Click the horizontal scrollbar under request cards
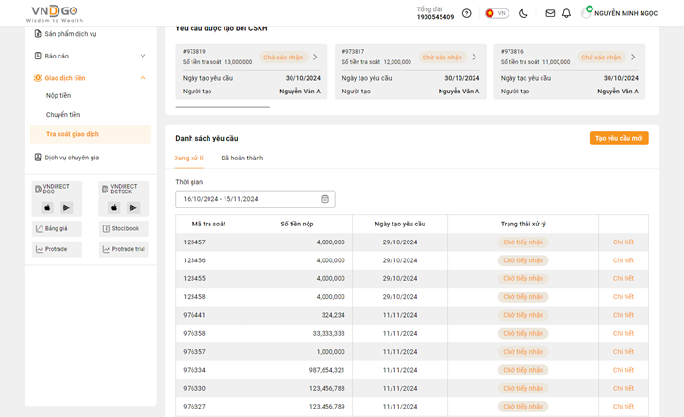 point(223,107)
